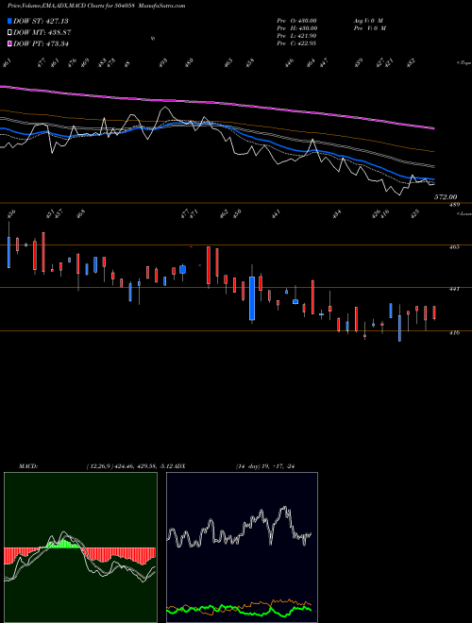The image size is (472, 623).
Task: Click the '(14 day) 19, +17, -24' ADX values
Action: pos(265,465)
